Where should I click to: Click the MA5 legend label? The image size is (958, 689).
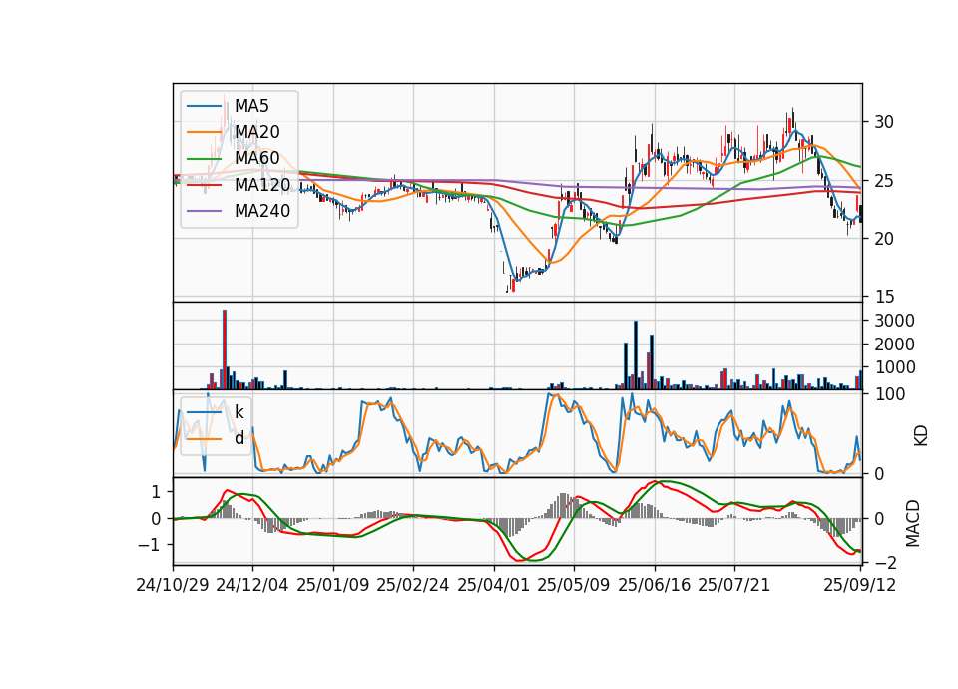tap(251, 106)
